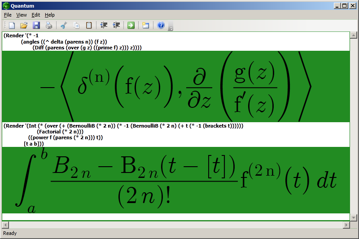This screenshot has width=359, height=239.
Task: Click the "(Factorial (* 2 n)))" line
Action: point(60,132)
